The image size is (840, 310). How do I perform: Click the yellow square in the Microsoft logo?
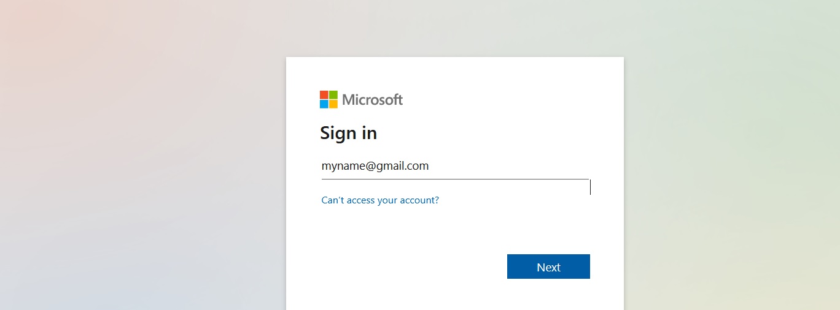333,104
